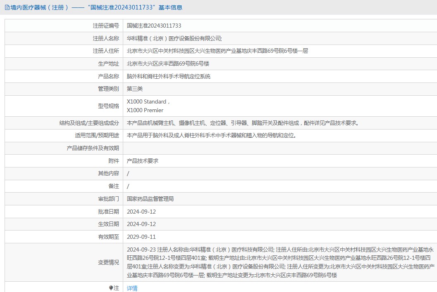Click the document icon beside the page title
This screenshot has width=437, height=292.
tap(7, 7)
